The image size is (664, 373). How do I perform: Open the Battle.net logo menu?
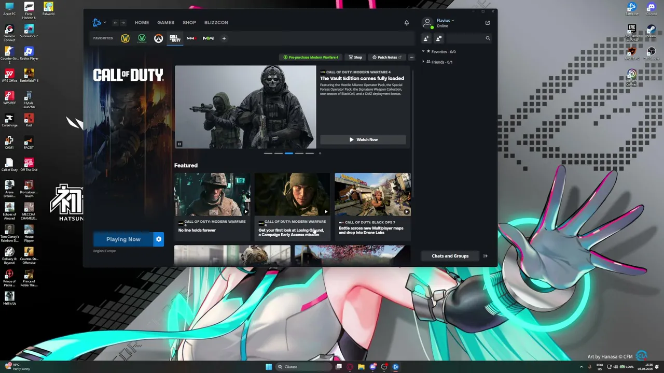[x=98, y=22]
